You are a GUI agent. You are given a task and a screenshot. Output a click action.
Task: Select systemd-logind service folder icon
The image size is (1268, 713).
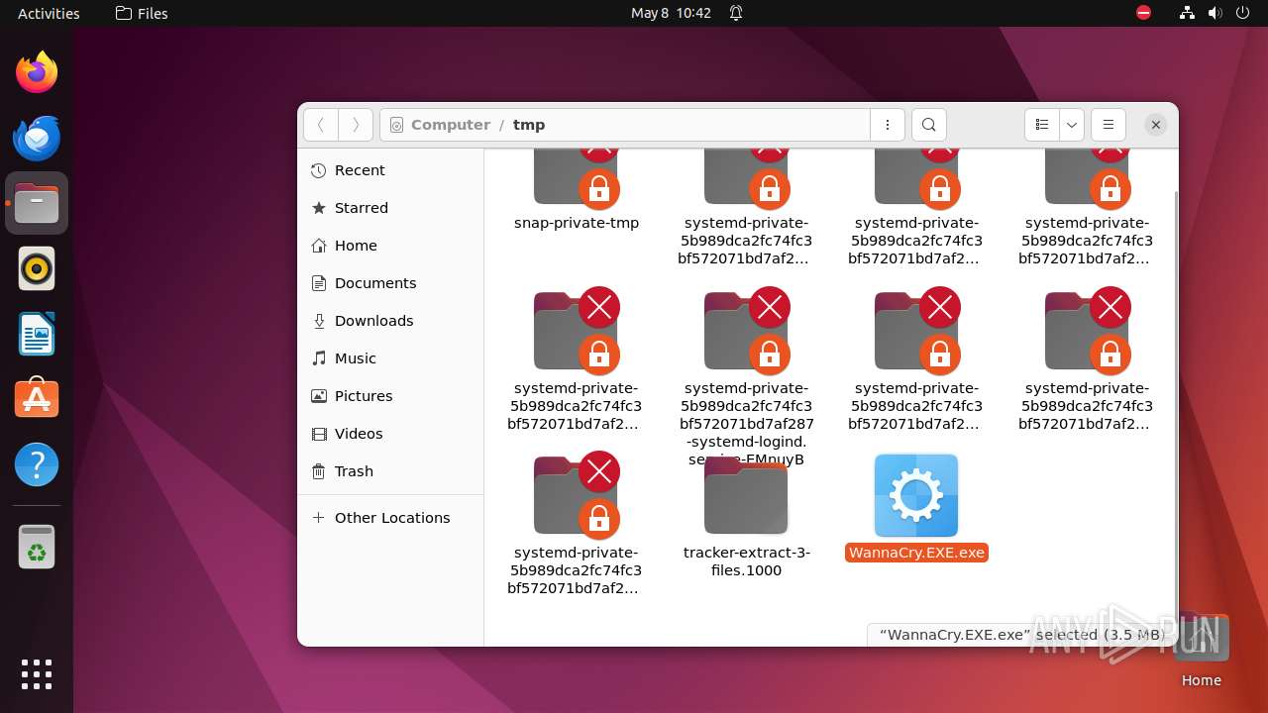(746, 331)
